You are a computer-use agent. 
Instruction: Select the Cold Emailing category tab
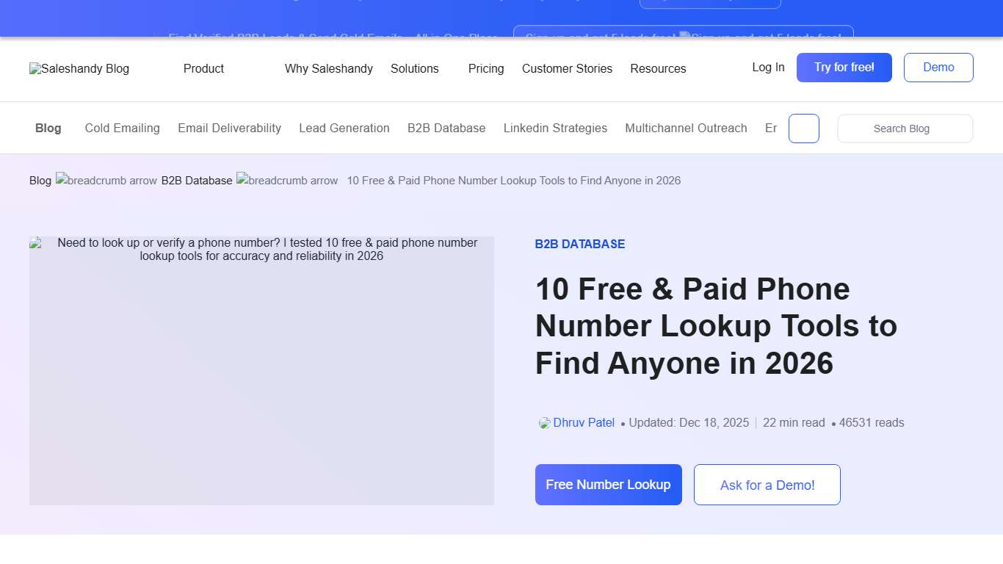[122, 128]
